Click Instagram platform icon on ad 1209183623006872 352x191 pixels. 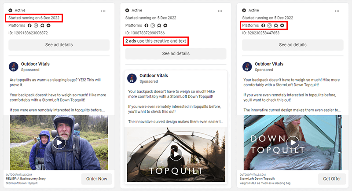(x=36, y=26)
